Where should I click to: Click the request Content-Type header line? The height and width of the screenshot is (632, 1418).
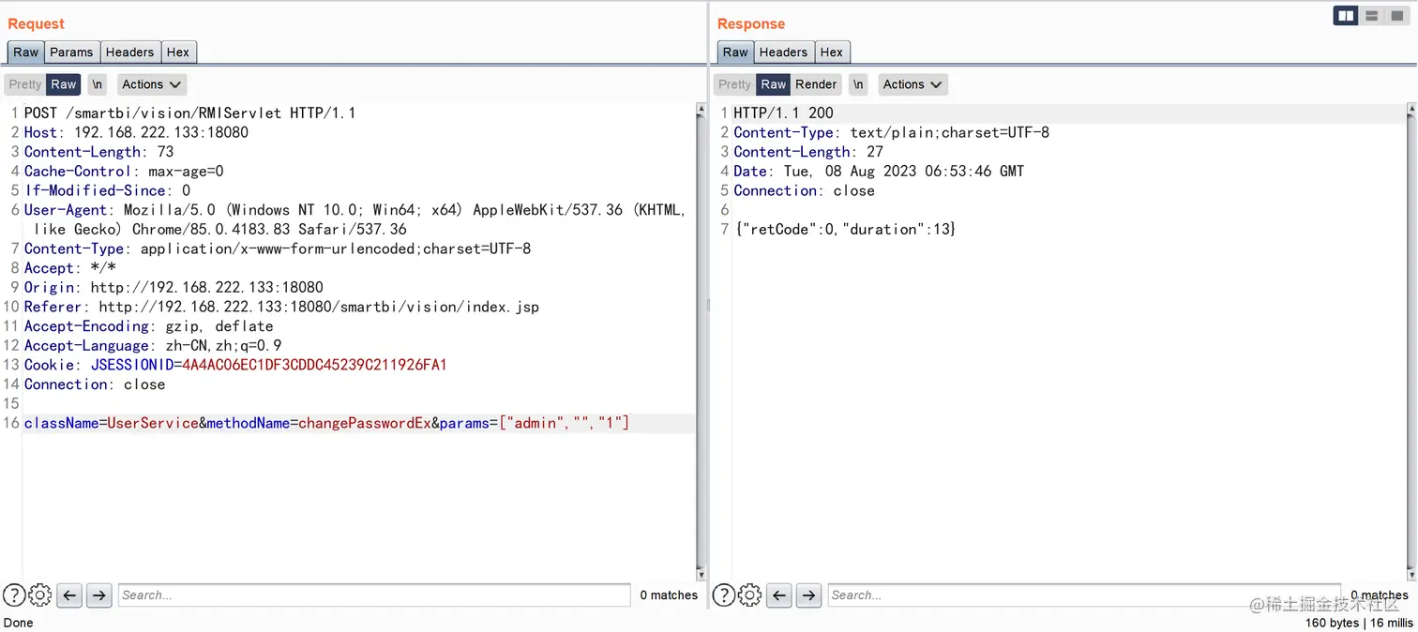[278, 248]
